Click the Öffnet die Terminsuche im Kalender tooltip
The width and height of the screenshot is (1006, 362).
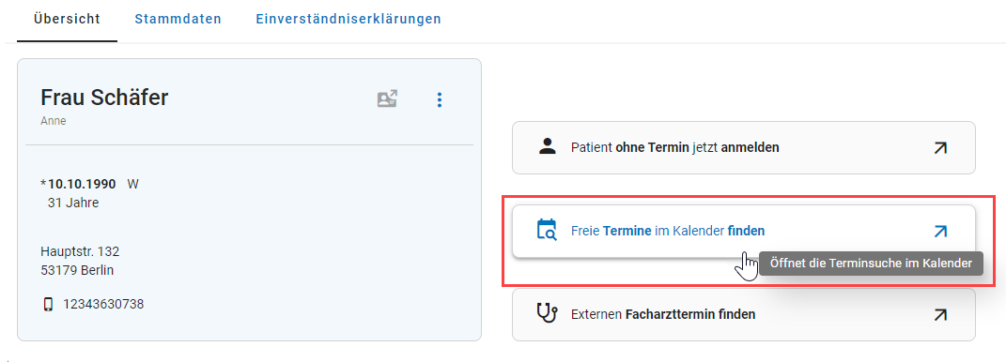point(872,264)
